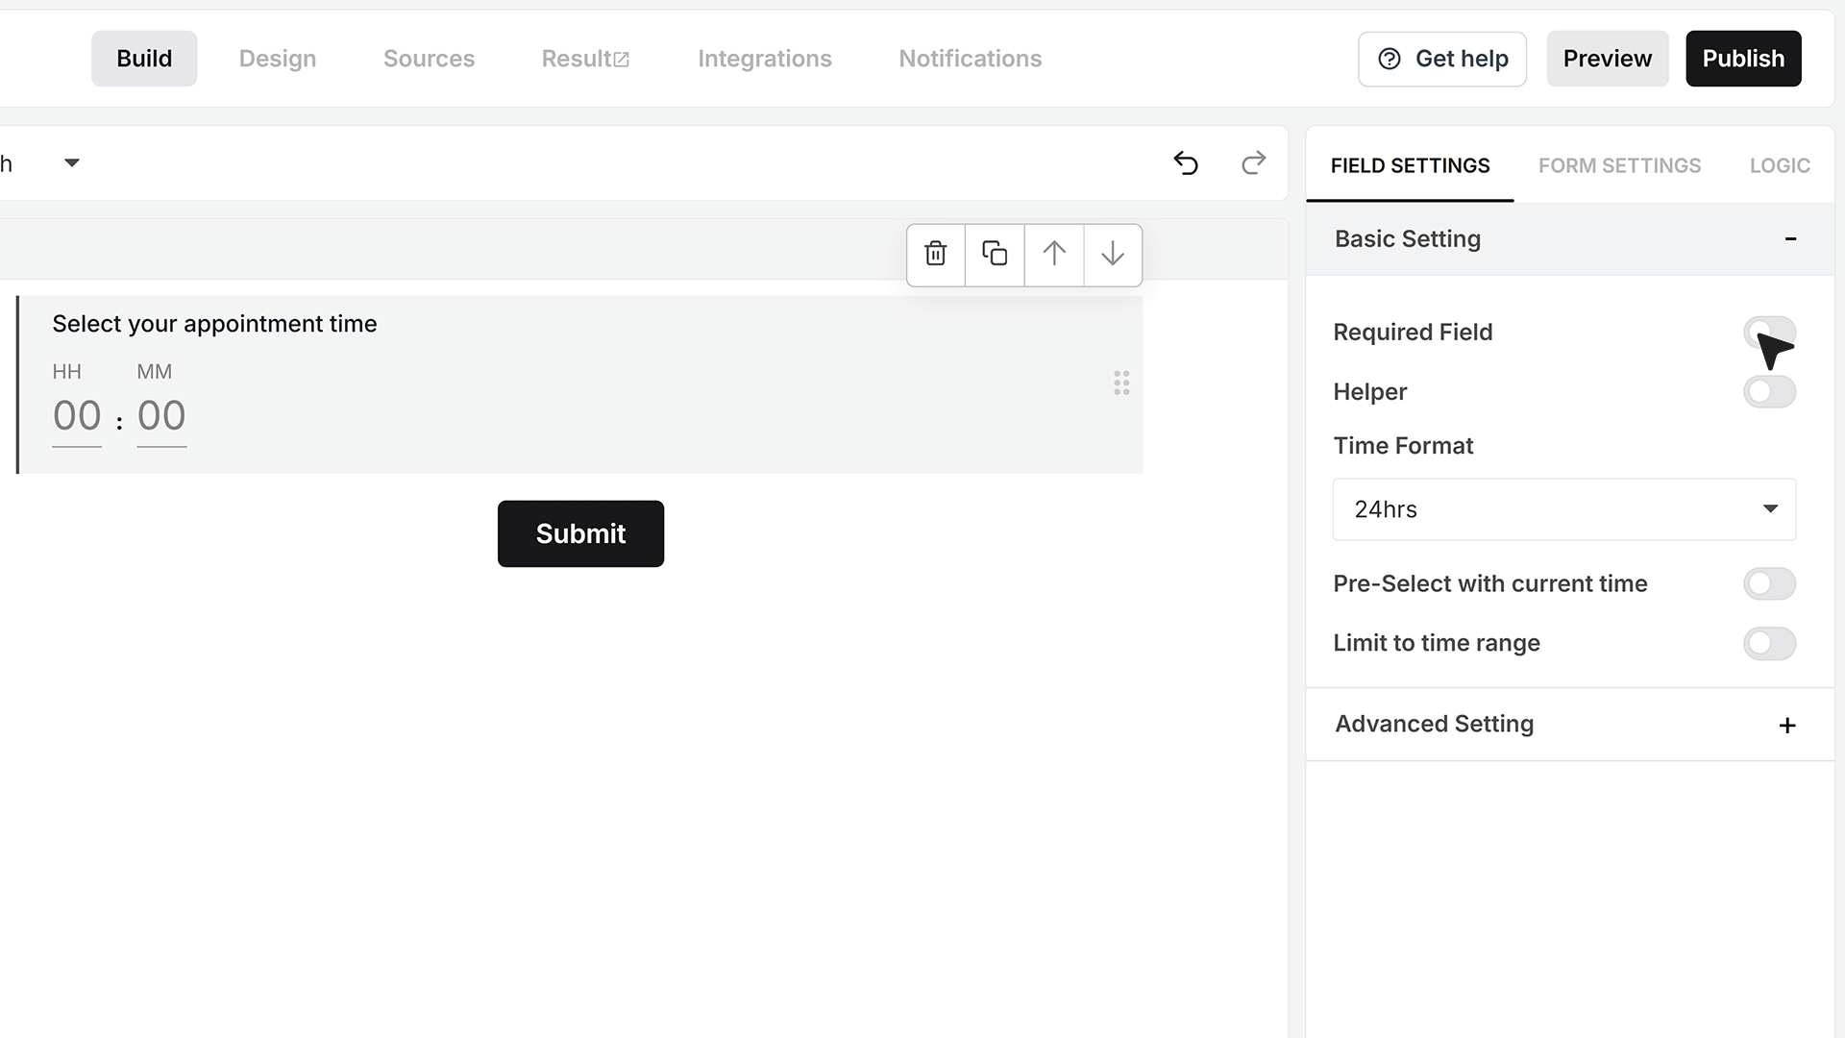Click the undo arrow icon
The image size is (1845, 1038).
pos(1186,163)
